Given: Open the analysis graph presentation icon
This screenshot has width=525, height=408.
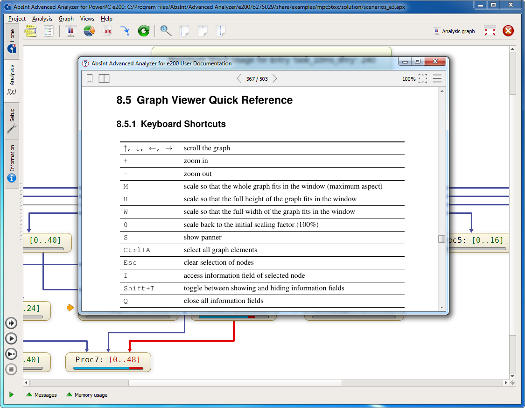Looking at the screenshot, I should [70, 31].
